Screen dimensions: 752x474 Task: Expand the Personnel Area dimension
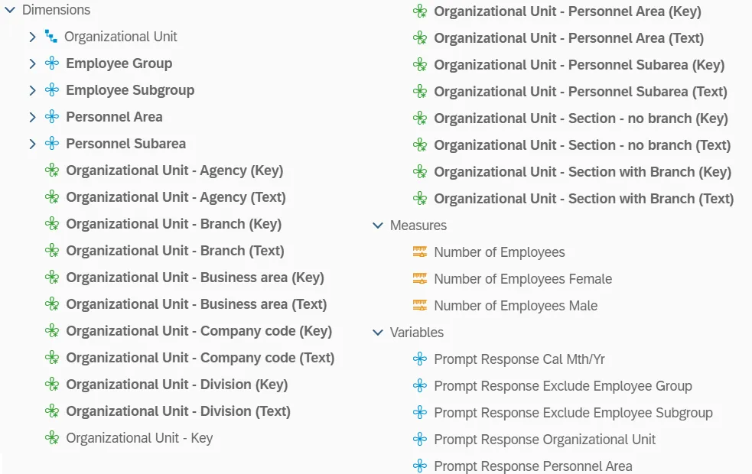(32, 117)
